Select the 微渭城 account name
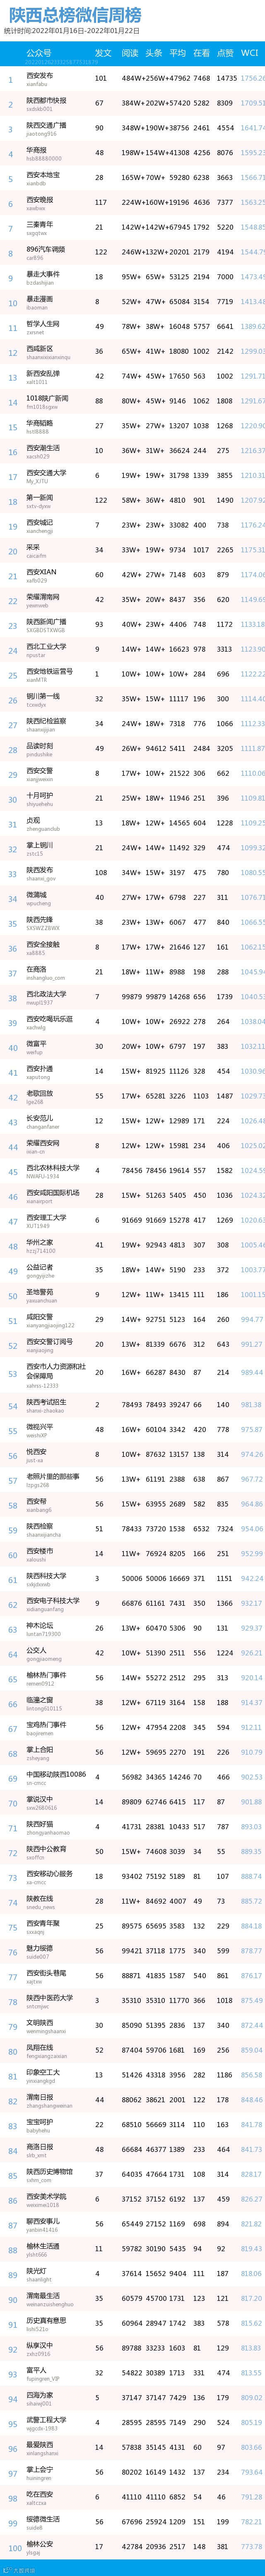265x2576 pixels. 36,895
